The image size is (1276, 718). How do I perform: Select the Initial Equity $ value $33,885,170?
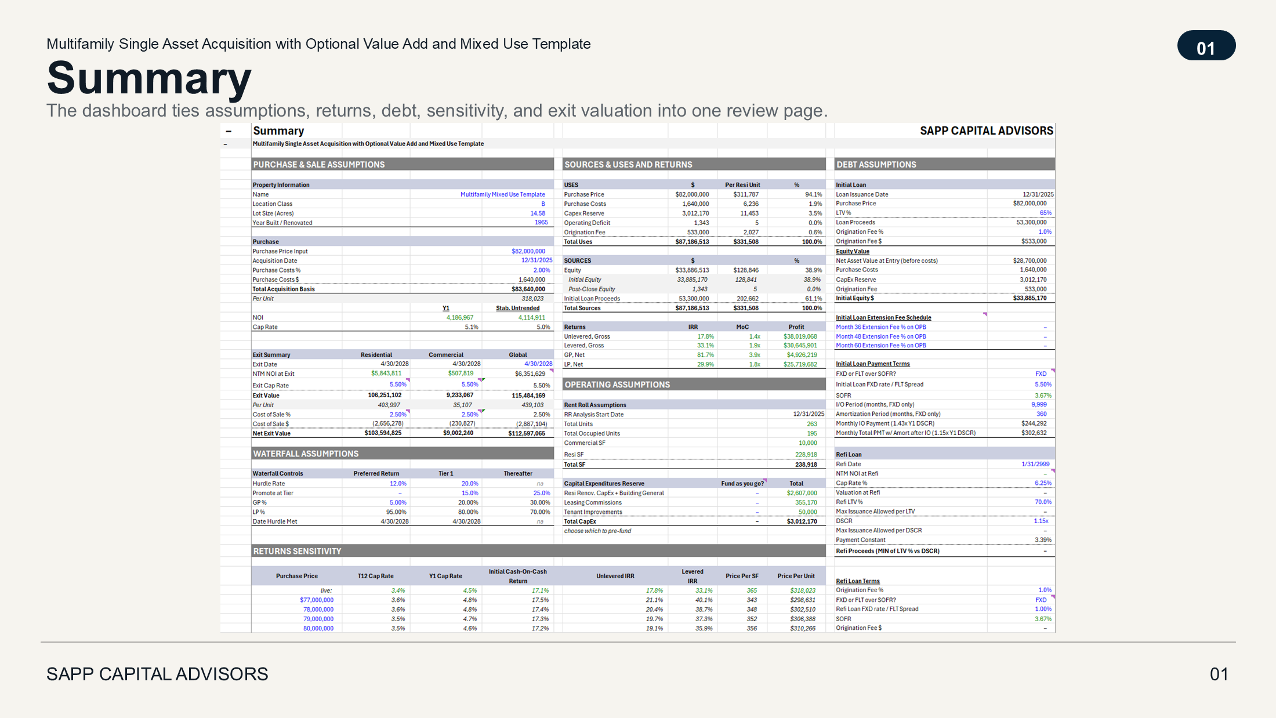click(1029, 298)
